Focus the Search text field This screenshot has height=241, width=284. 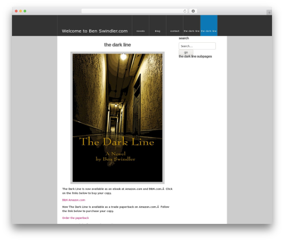click(197, 46)
